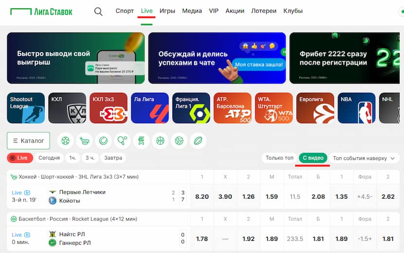Select the Завтра time filter
This screenshot has height=253, width=404.
[x=113, y=158]
